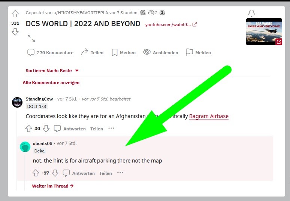Open StandingCow's avatar

pyautogui.click(x=17, y=102)
